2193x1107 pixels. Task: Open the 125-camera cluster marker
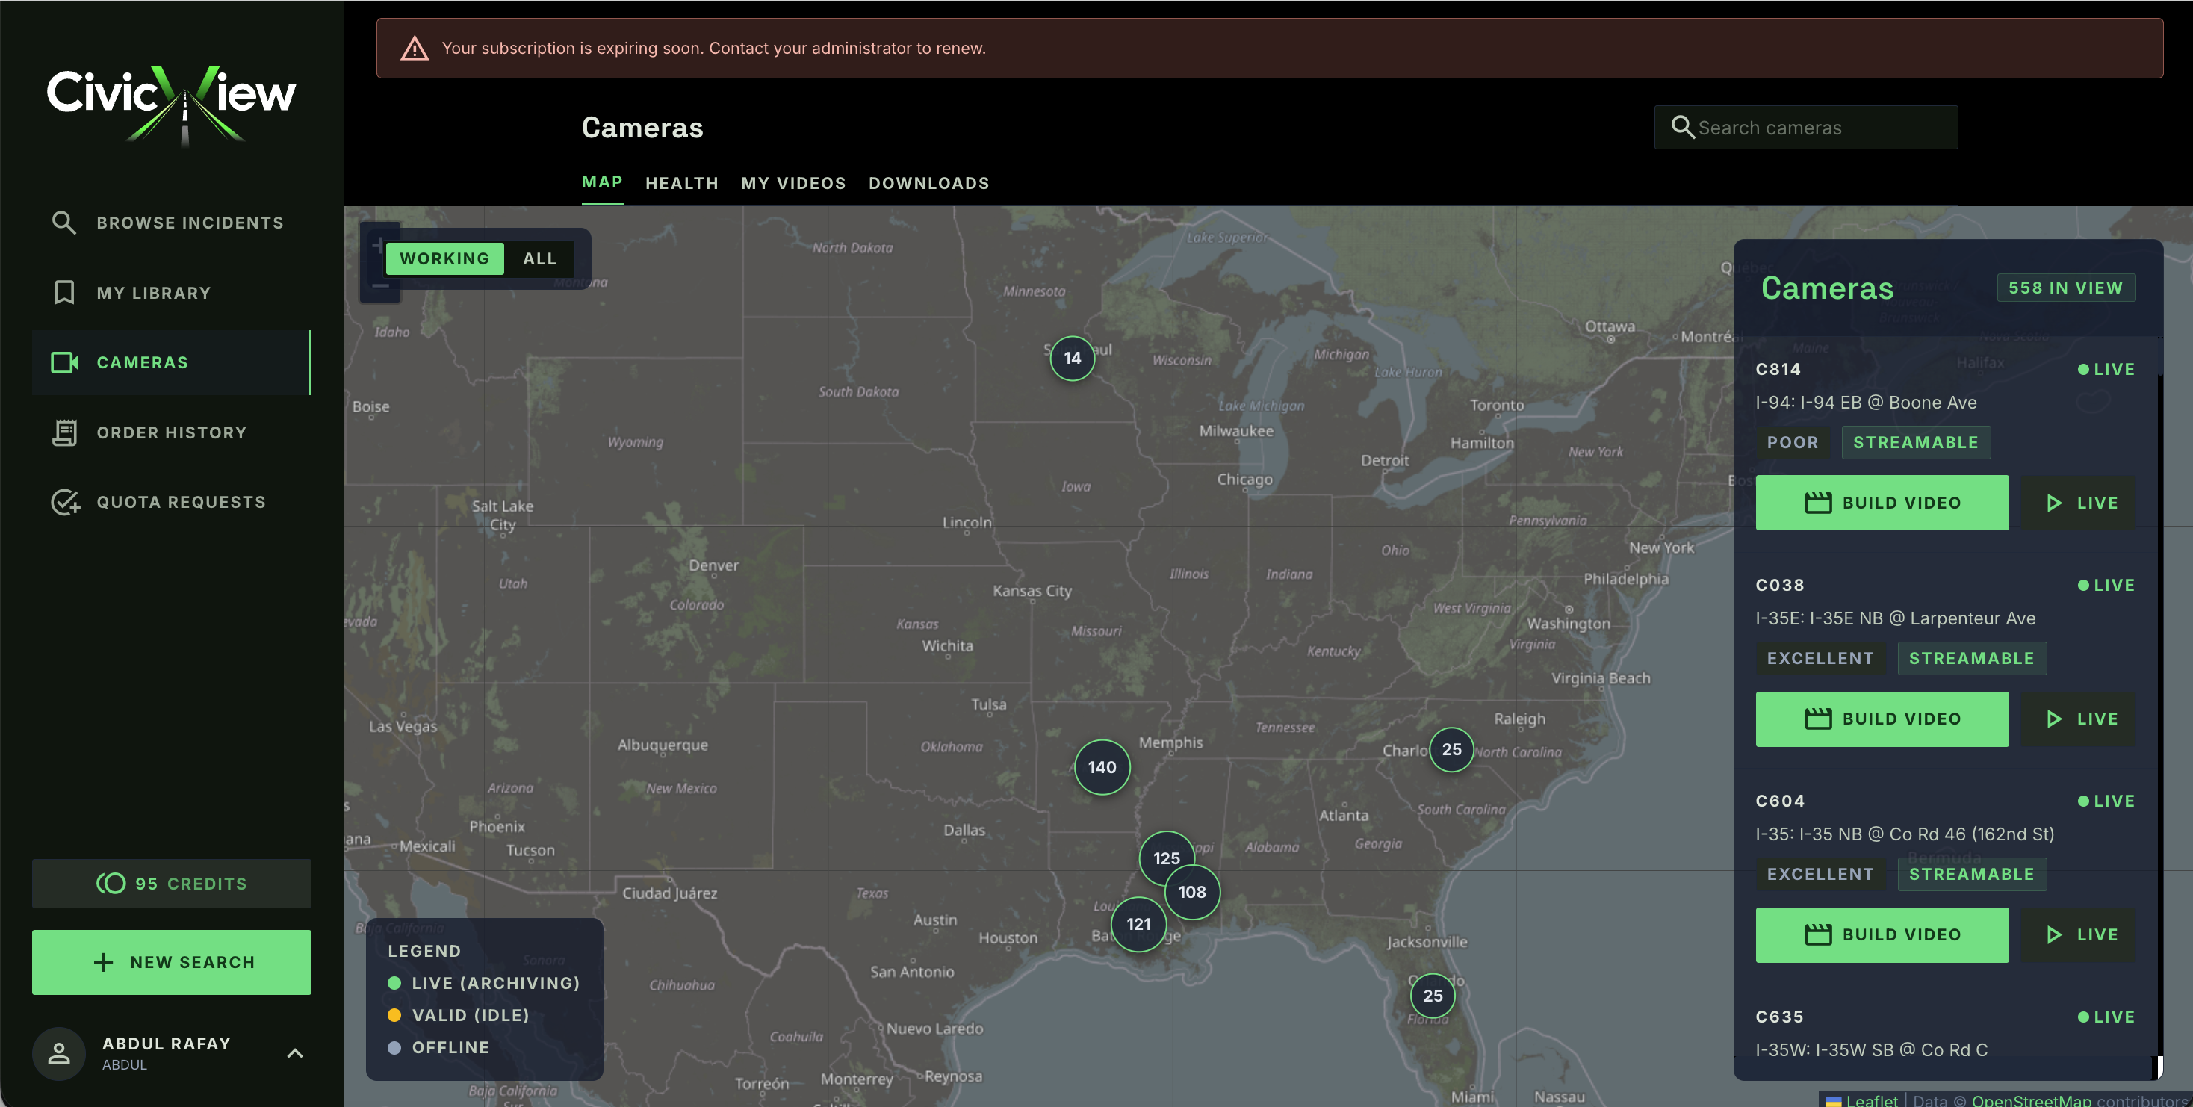[1166, 858]
